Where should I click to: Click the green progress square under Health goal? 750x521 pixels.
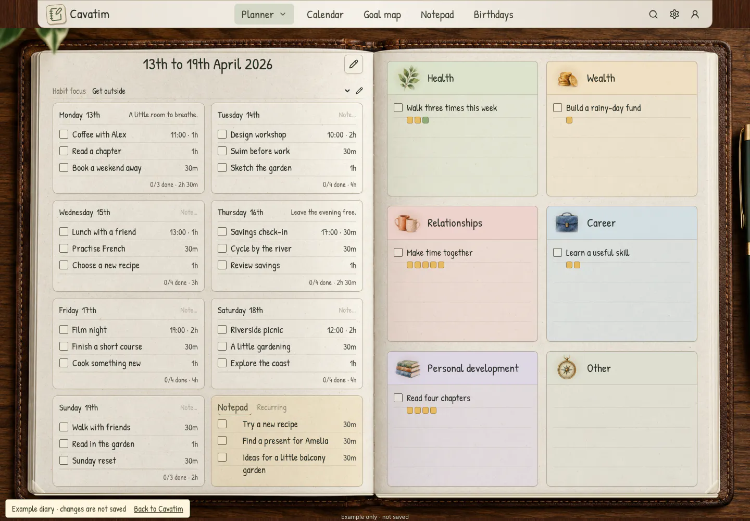click(426, 120)
